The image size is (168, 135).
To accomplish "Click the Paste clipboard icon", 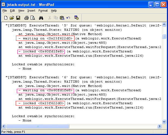I will click(x=62, y=18).
